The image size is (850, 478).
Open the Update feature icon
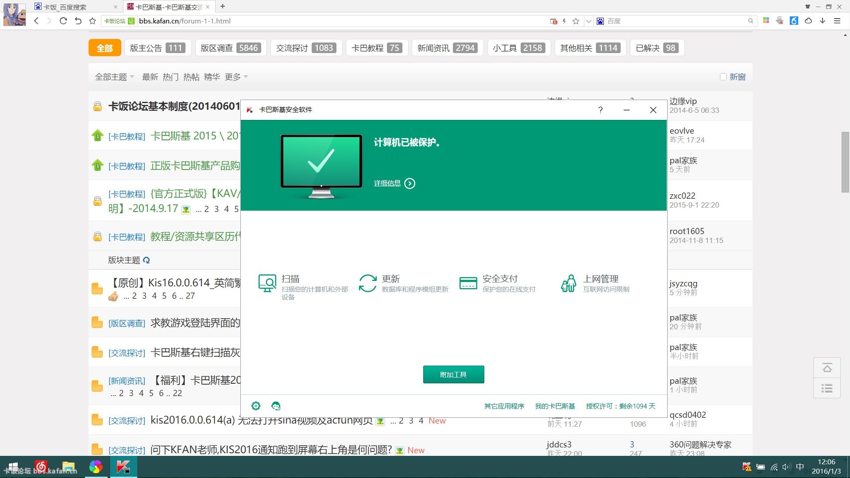367,283
